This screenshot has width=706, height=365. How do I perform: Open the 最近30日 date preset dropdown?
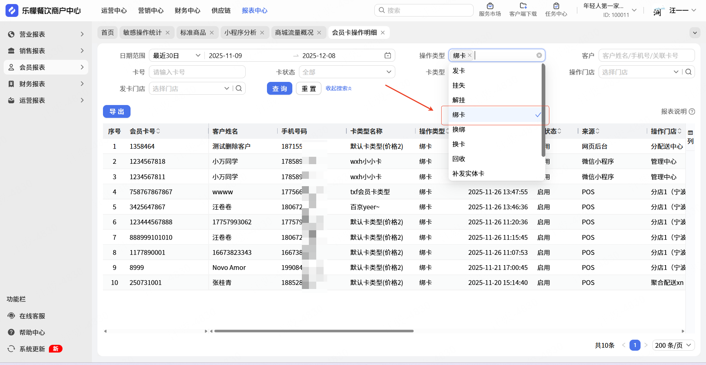[176, 56]
